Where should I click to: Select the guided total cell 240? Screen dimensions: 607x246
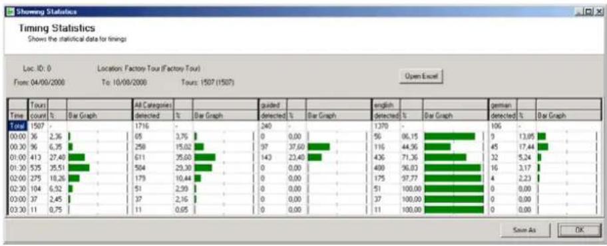click(273, 126)
